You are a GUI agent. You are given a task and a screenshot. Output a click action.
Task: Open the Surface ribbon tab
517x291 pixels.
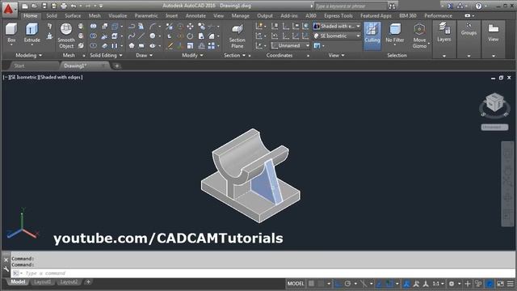click(x=73, y=15)
